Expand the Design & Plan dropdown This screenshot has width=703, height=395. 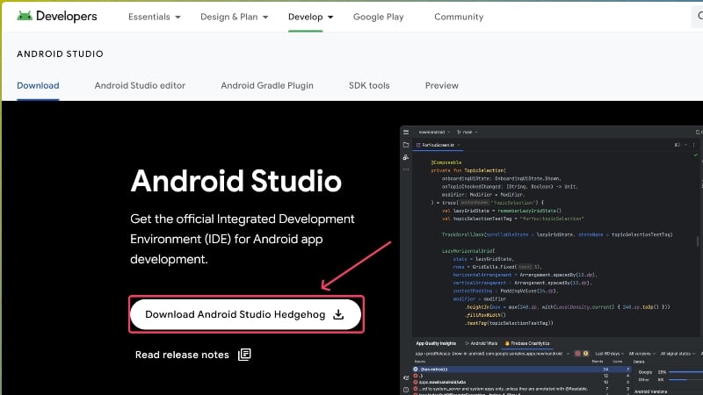(235, 17)
